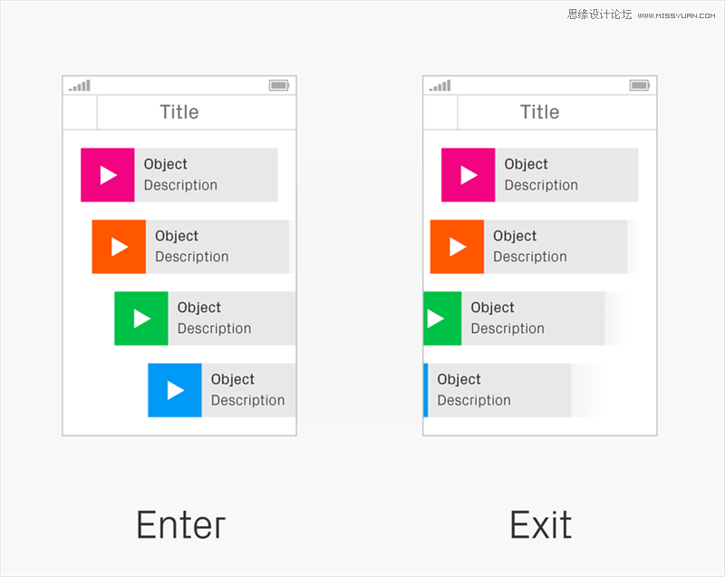Viewport: 725px width, 577px height.
Task: Click the Enter caption label
Action: click(180, 524)
